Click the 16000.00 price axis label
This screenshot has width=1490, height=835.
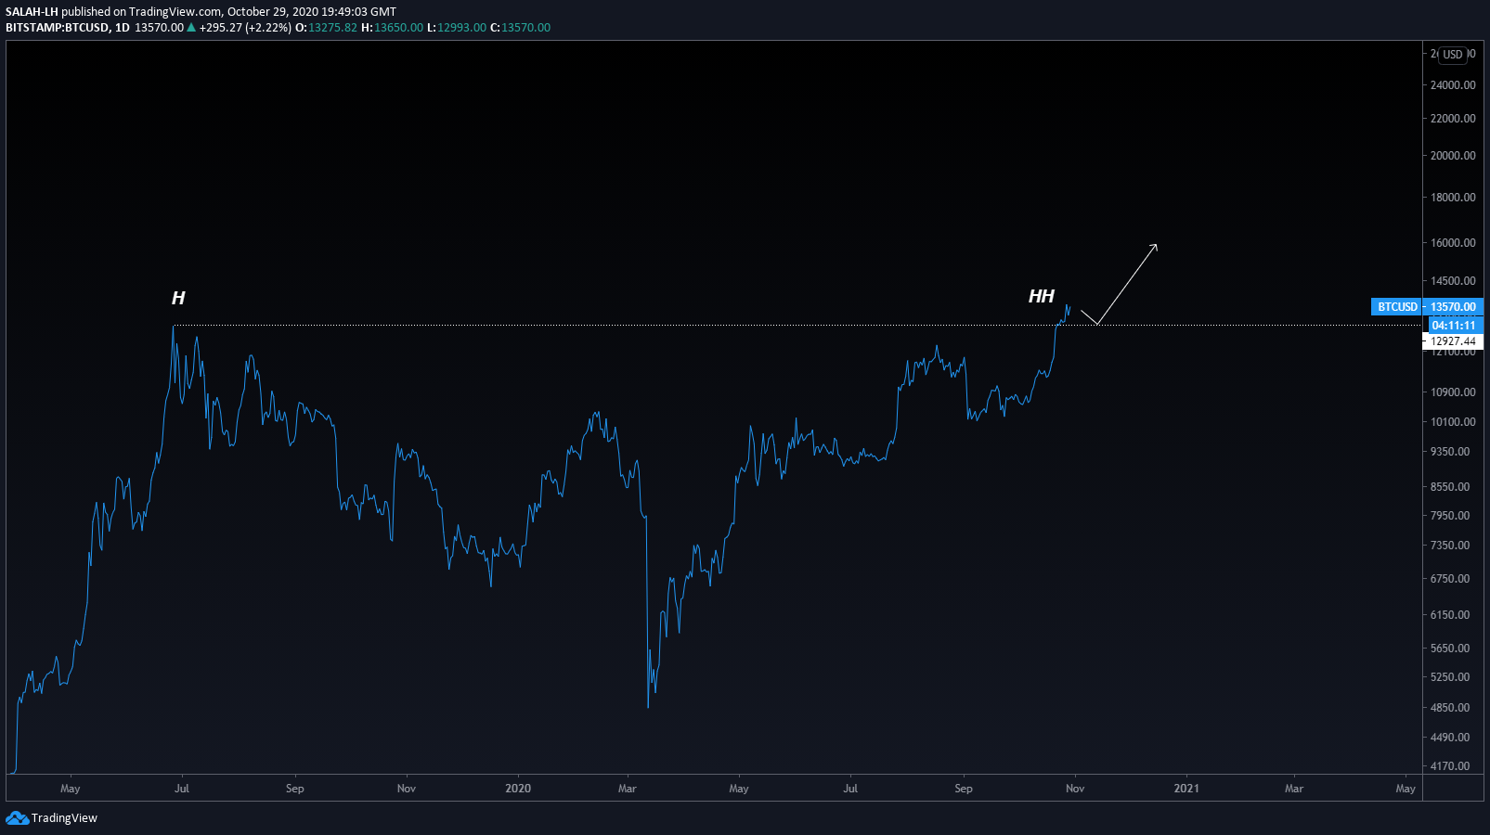[x=1453, y=243]
